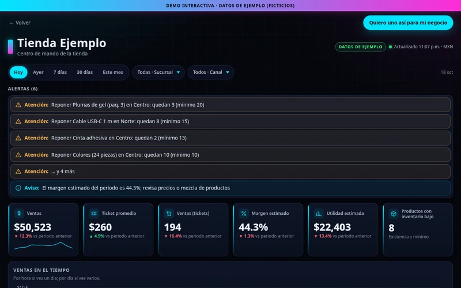461x288 pixels.
Task: Click the DEMO INTERACTIVA top banner text
Action: (231, 6)
